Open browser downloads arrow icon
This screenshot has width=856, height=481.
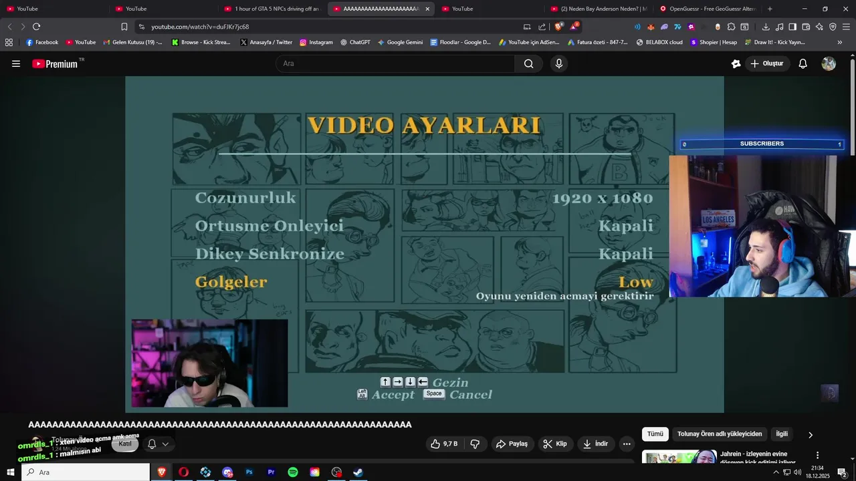tap(766, 27)
